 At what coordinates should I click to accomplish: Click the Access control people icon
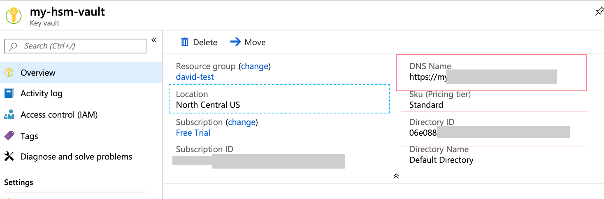[9, 115]
